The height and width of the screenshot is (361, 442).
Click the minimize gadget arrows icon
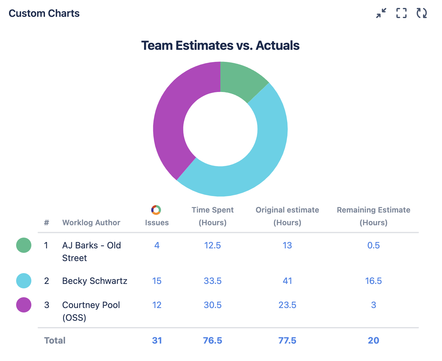click(381, 13)
